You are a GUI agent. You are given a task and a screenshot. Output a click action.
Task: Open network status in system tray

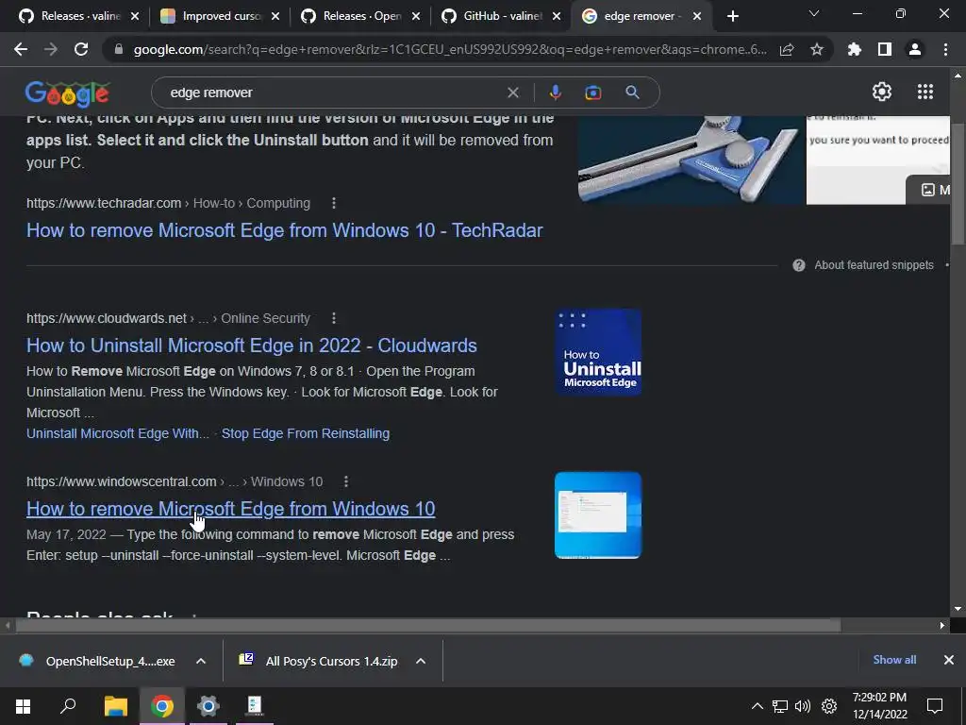click(x=780, y=706)
